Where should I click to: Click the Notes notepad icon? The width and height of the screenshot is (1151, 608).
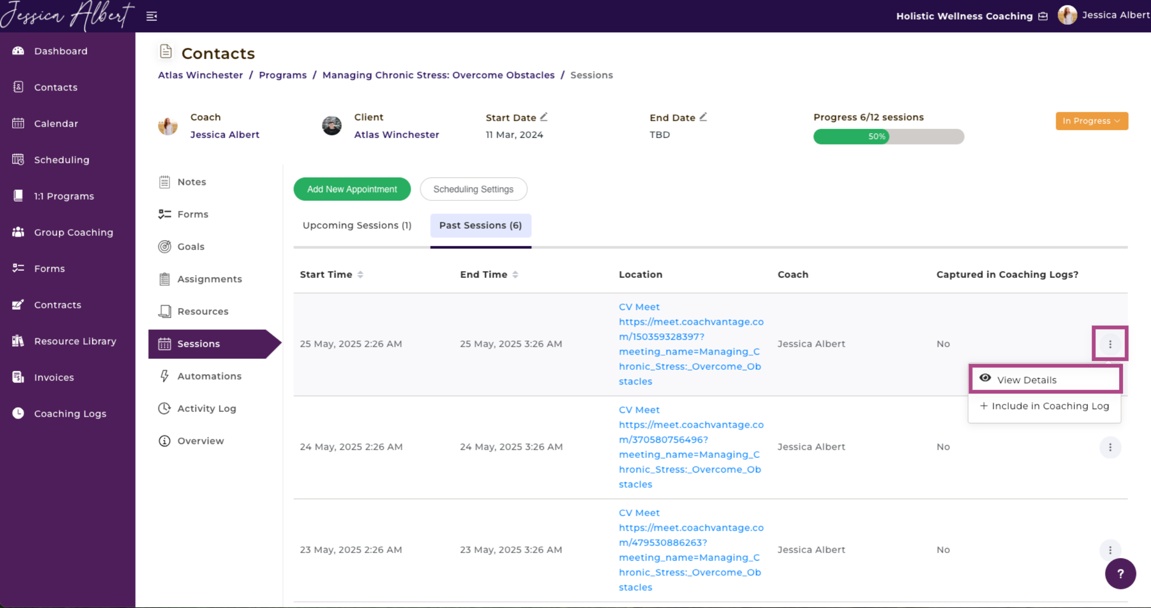click(x=164, y=182)
